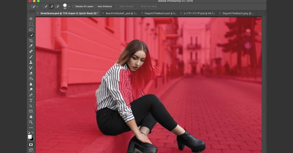Toggle Quick Mask mode icon in toolbar
Image resolution: width=293 pixels, height=153 pixels.
pyautogui.click(x=31, y=145)
